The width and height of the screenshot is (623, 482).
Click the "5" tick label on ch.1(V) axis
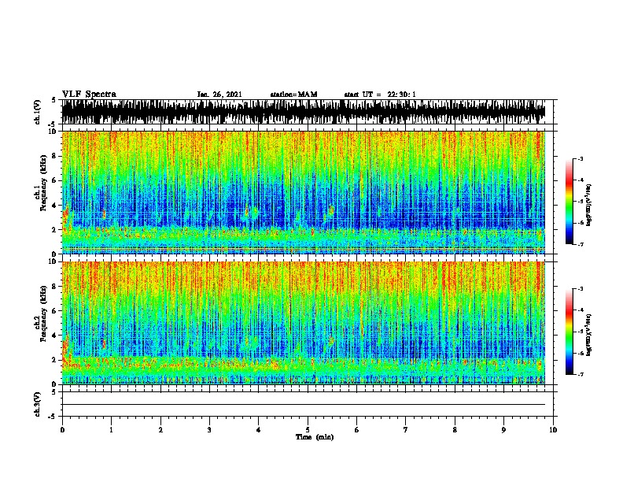54,100
